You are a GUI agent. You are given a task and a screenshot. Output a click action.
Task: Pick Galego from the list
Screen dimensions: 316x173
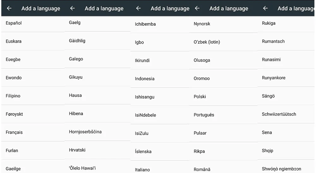tap(76, 59)
